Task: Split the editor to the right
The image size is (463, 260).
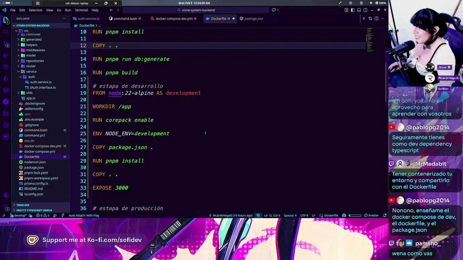Action: pos(377,18)
